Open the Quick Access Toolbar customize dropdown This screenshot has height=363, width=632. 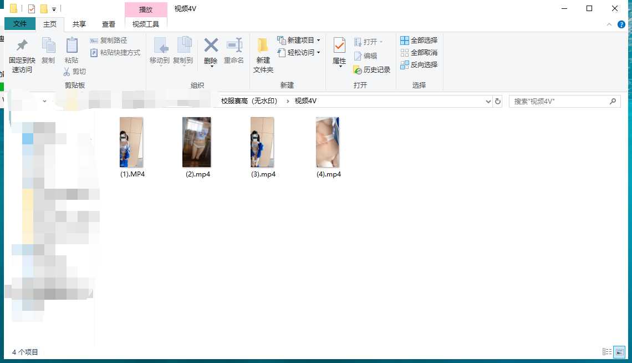click(x=54, y=9)
